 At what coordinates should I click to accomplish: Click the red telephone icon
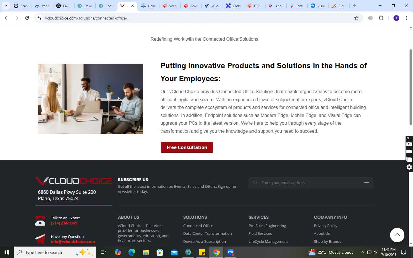40,220
